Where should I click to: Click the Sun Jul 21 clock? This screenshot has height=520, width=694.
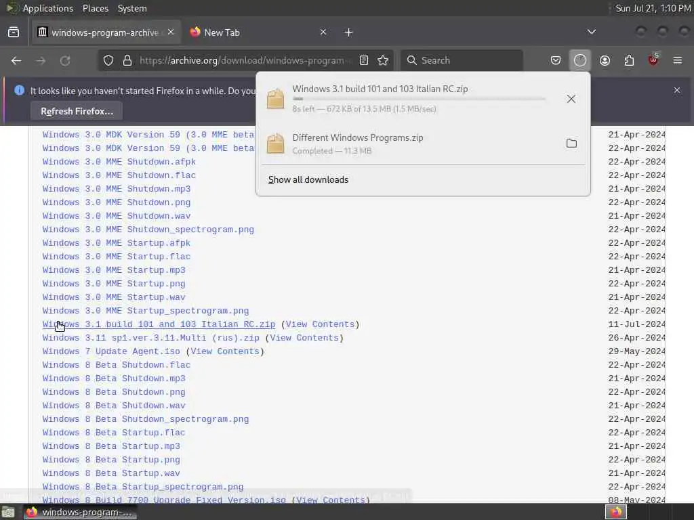click(653, 8)
